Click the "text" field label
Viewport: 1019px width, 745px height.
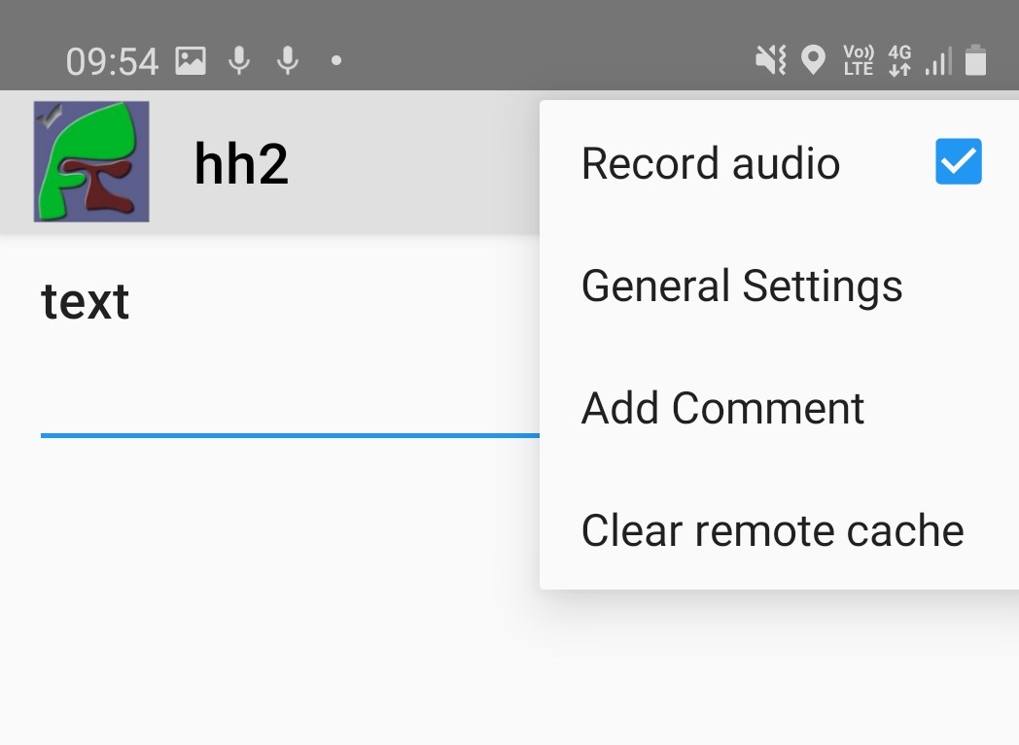pyautogui.click(x=86, y=301)
